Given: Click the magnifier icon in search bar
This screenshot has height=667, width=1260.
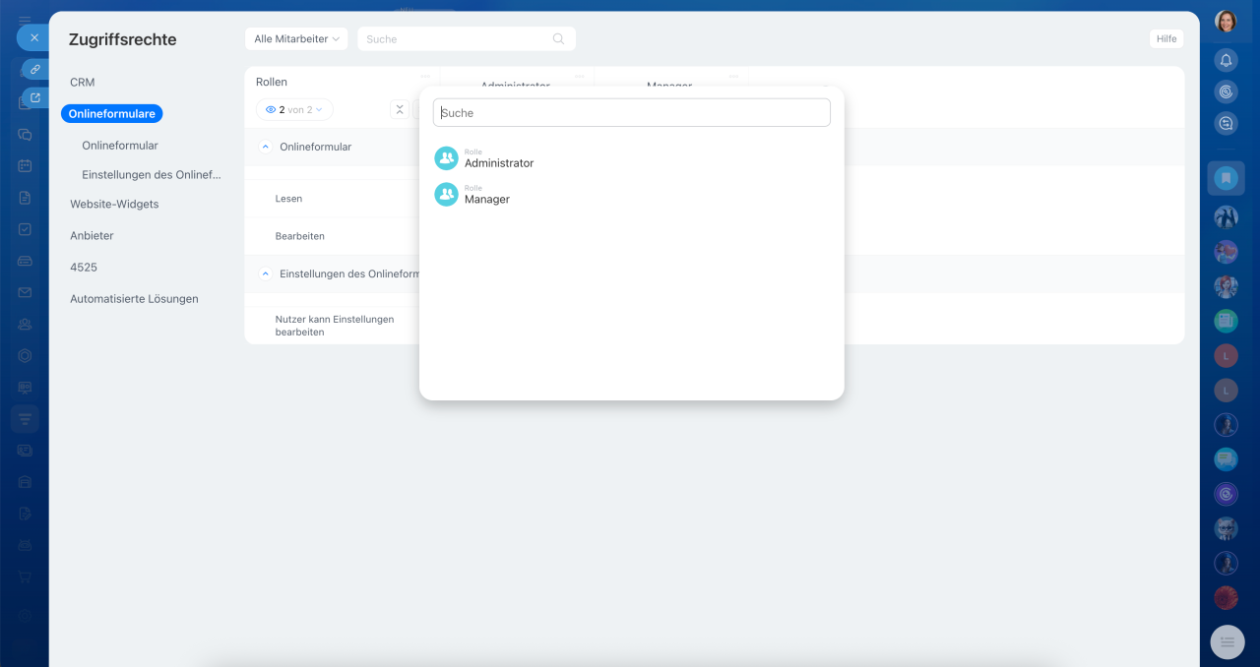Looking at the screenshot, I should point(558,39).
